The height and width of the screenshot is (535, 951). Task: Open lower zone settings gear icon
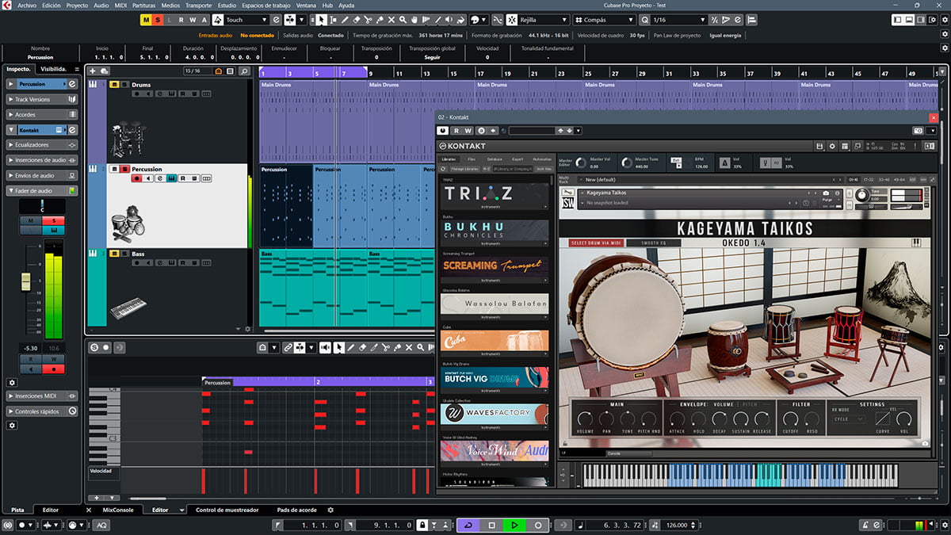click(x=330, y=510)
